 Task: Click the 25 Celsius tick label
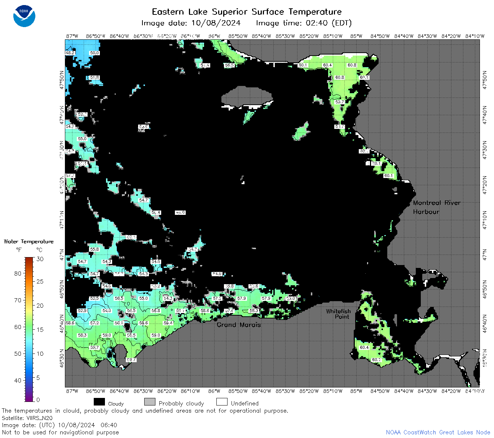click(40, 281)
